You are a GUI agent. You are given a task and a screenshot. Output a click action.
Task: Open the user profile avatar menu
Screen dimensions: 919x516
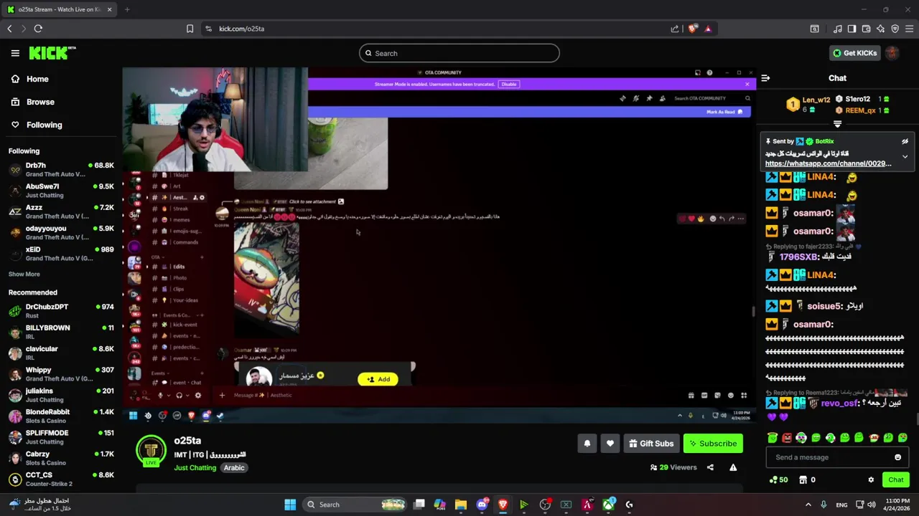(892, 53)
